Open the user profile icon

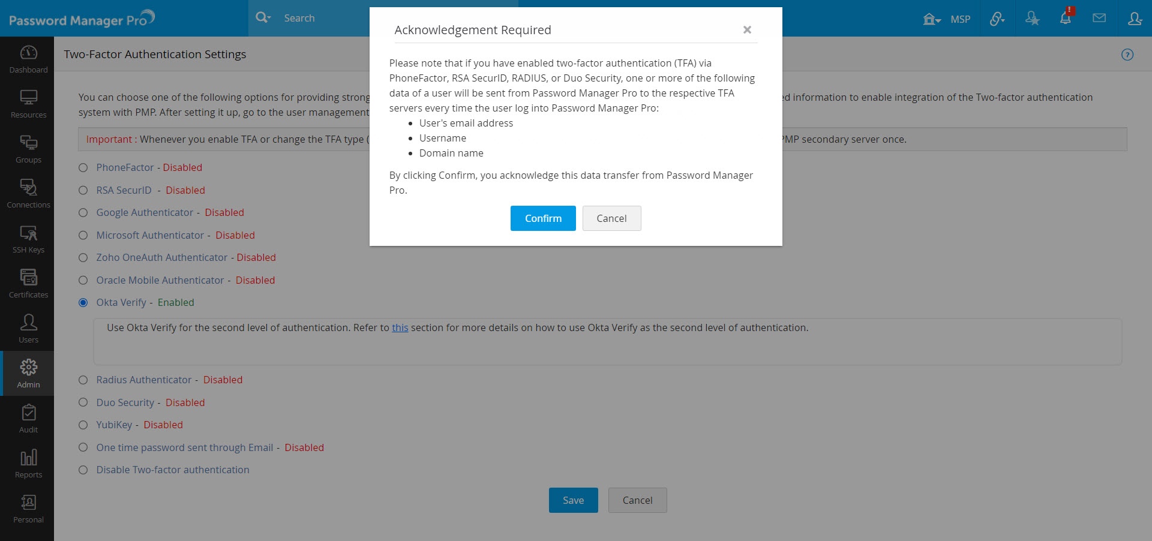1134,19
